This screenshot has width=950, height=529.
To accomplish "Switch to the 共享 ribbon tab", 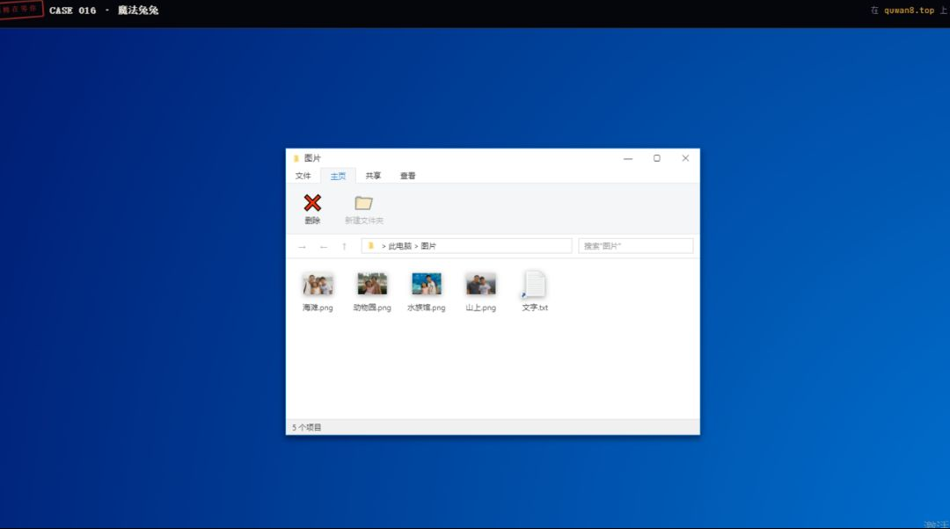I will (x=373, y=176).
